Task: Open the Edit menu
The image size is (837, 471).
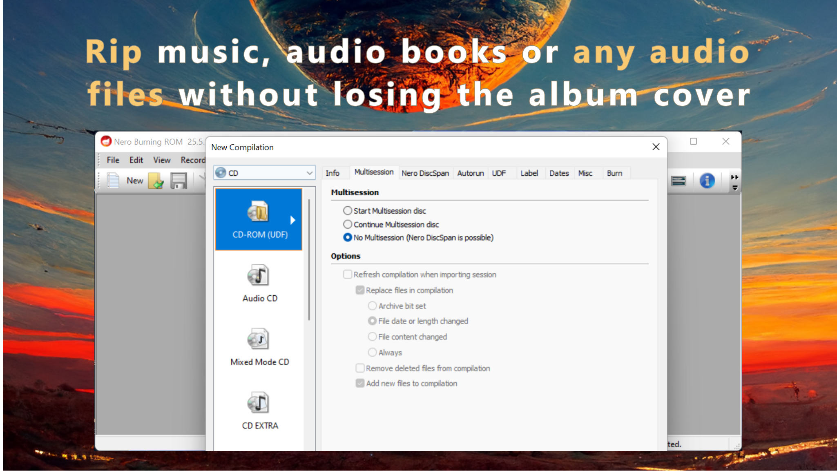Action: coord(136,160)
